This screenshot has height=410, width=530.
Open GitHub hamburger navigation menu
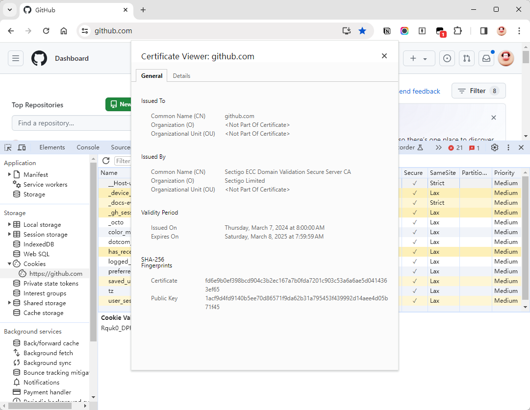(x=16, y=58)
